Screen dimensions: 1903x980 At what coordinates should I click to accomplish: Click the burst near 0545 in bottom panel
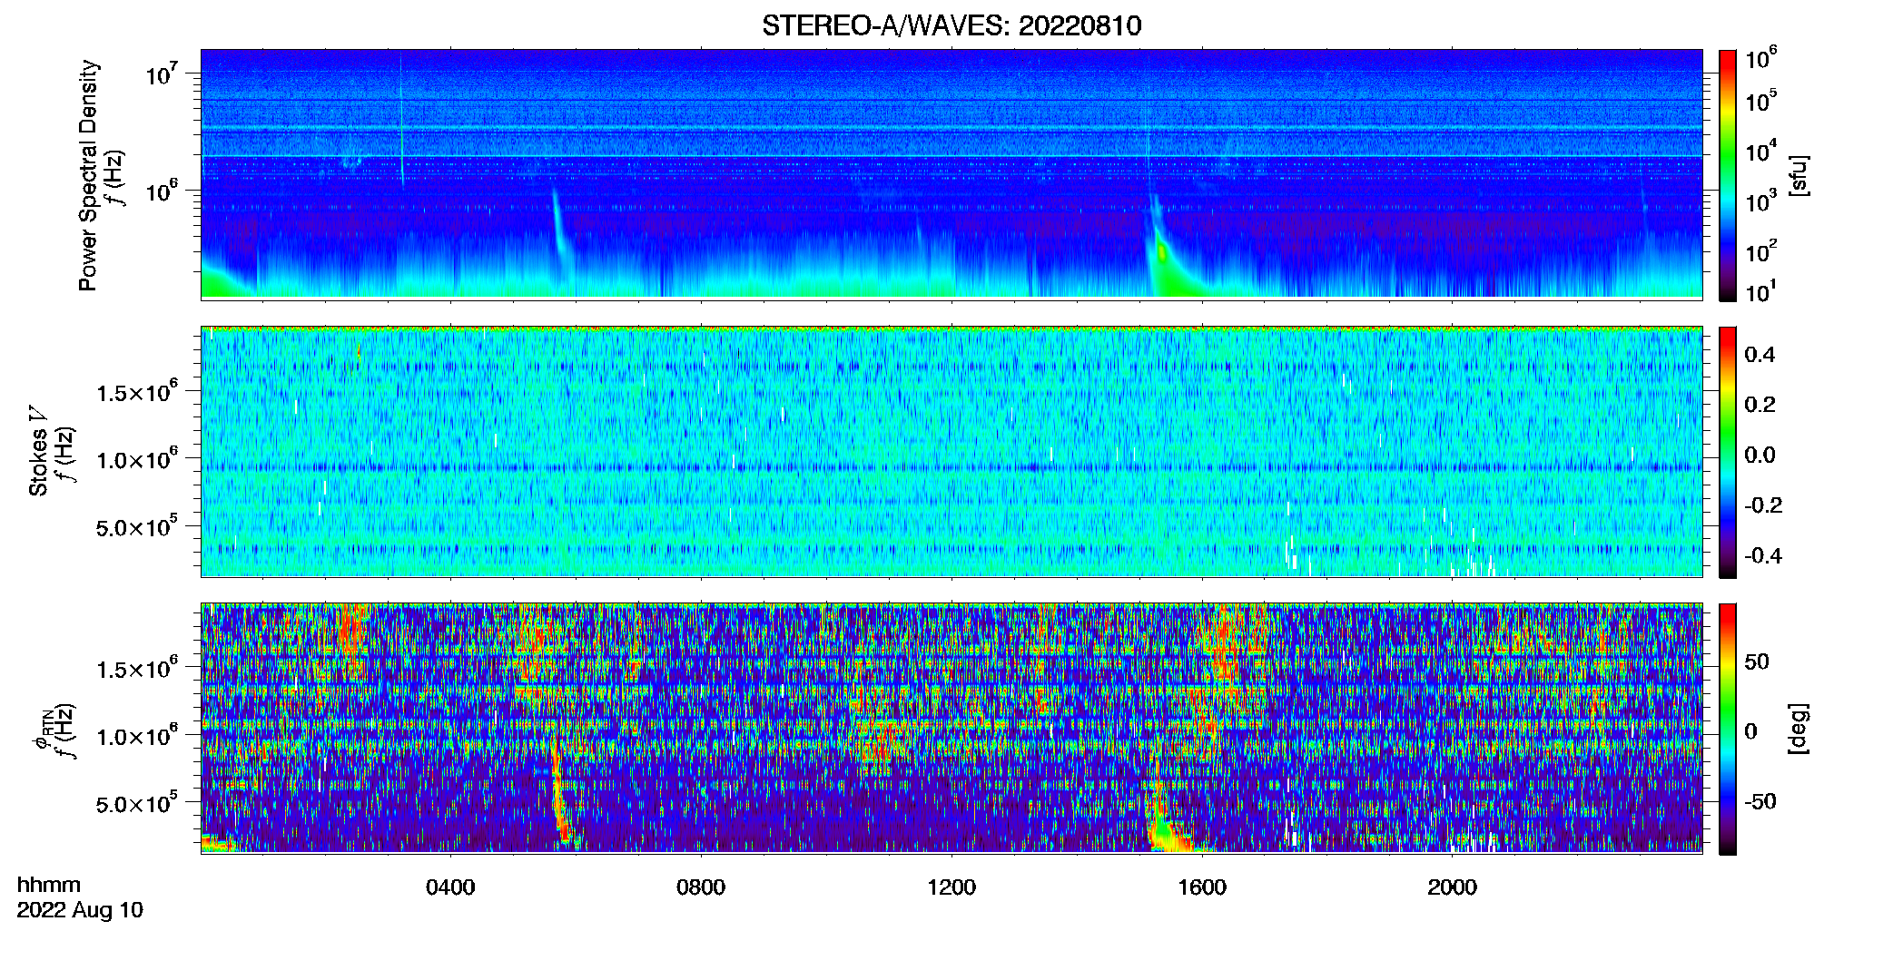[x=561, y=799]
